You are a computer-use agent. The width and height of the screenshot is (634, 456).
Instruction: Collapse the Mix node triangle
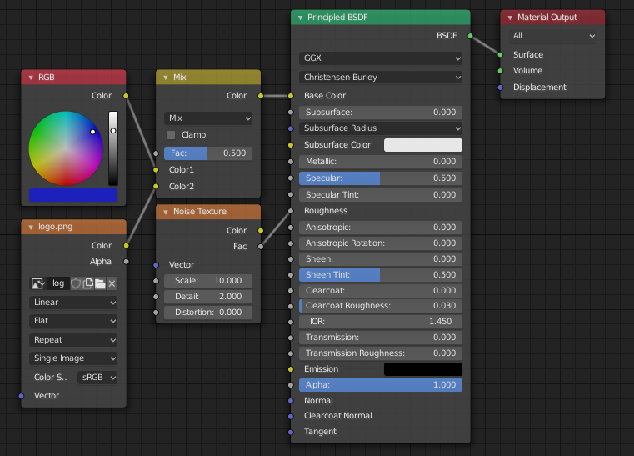(x=166, y=78)
